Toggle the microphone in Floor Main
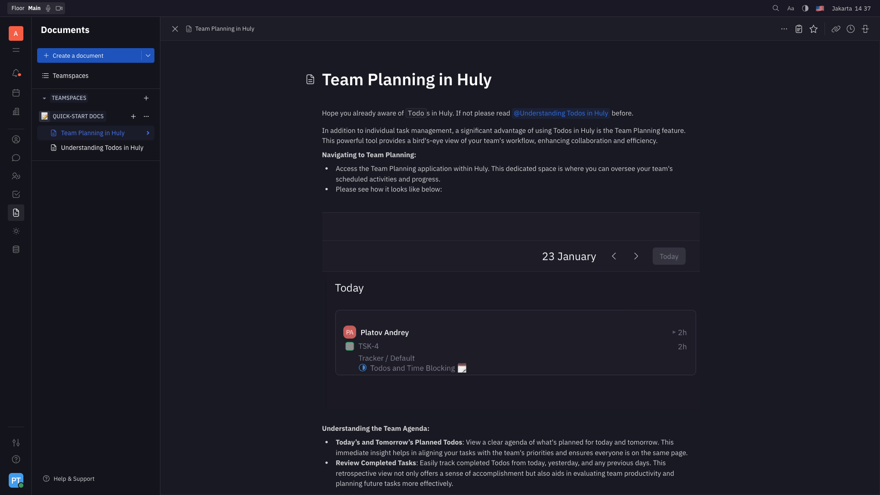Viewport: 880px width, 495px height. point(48,8)
